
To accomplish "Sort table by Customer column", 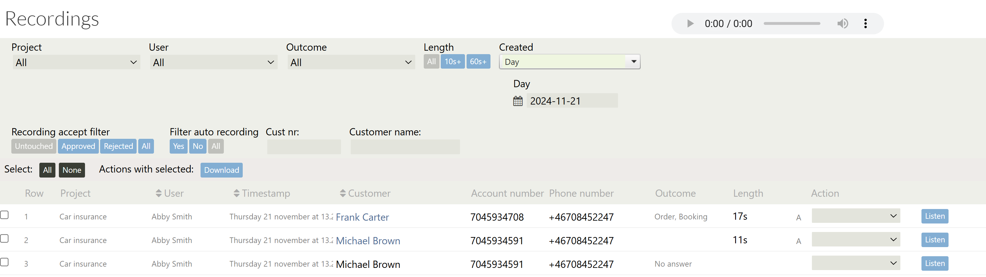I will click(x=365, y=193).
